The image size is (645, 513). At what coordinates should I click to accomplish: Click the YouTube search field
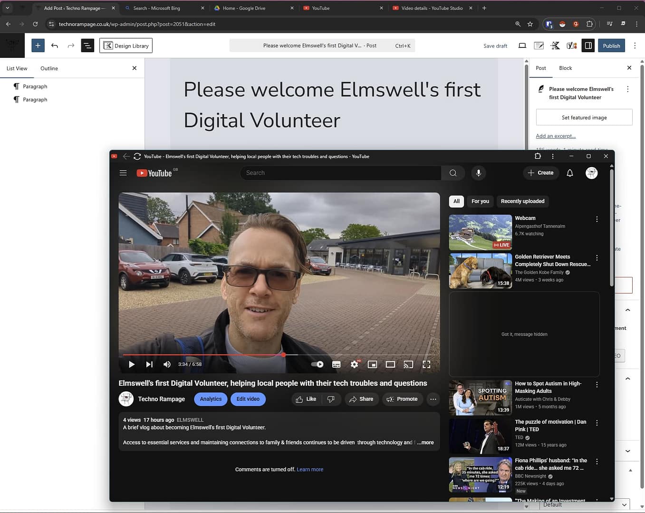[x=341, y=173]
